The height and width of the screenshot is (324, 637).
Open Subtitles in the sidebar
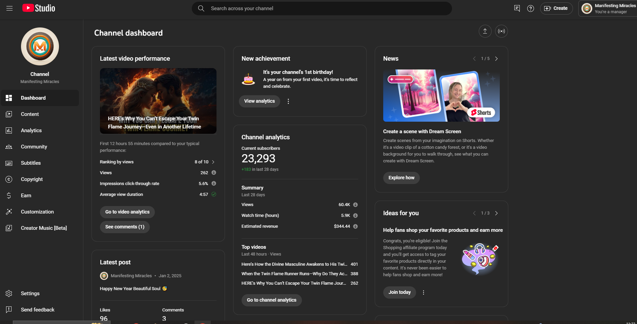40,163
